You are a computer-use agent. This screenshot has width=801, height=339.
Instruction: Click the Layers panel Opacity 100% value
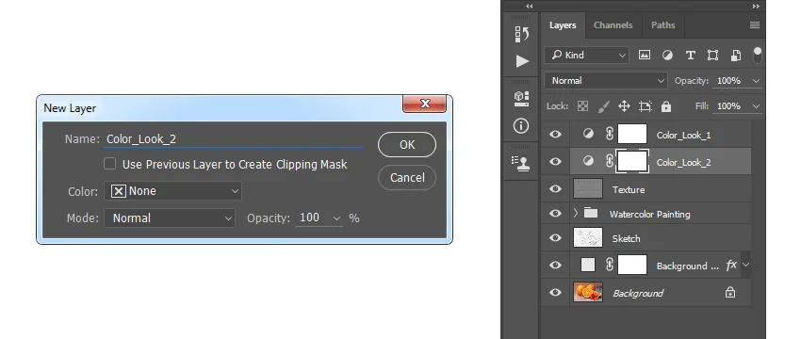click(729, 81)
